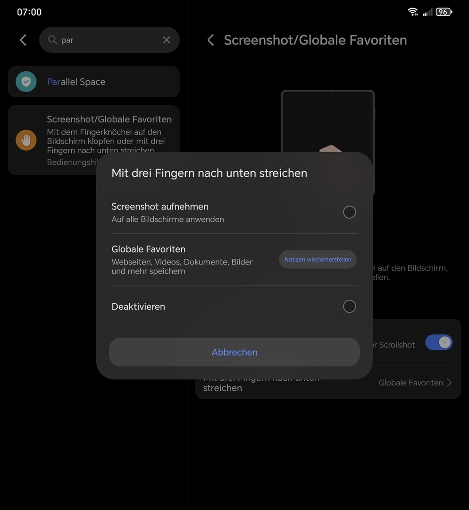Tap the orange hand gesture icon
The width and height of the screenshot is (469, 510).
(26, 140)
